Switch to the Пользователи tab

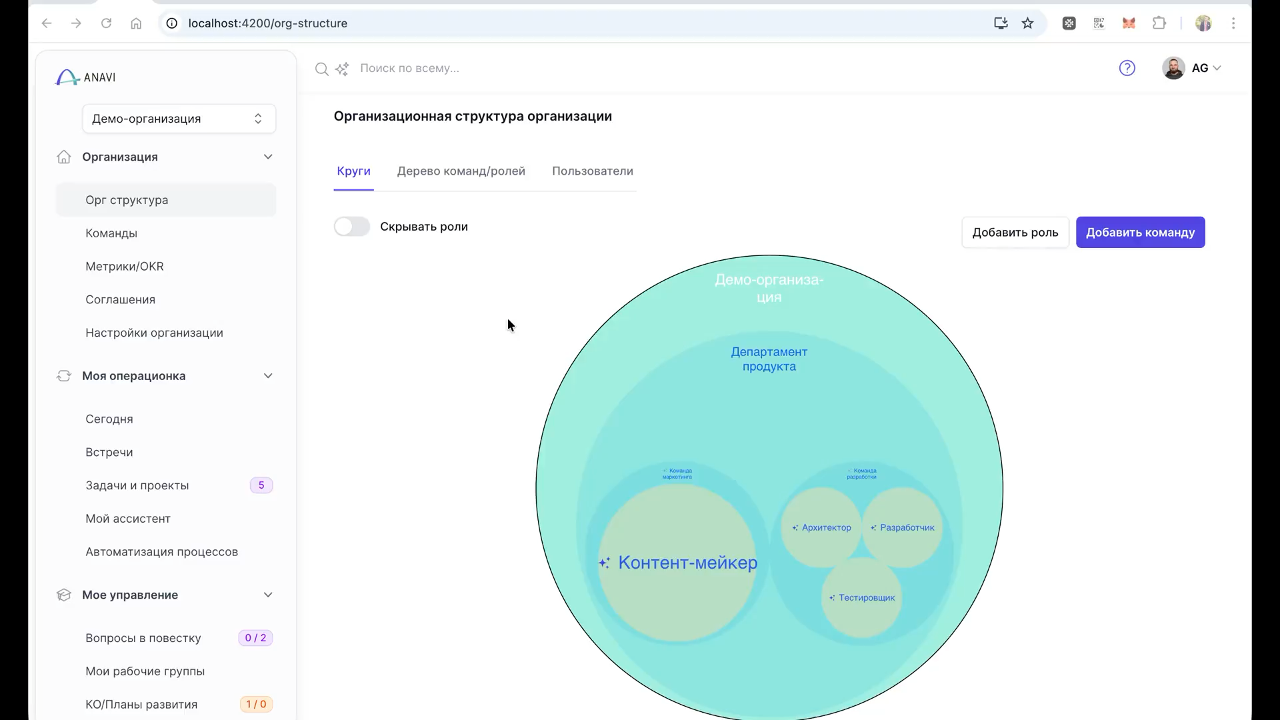click(592, 171)
